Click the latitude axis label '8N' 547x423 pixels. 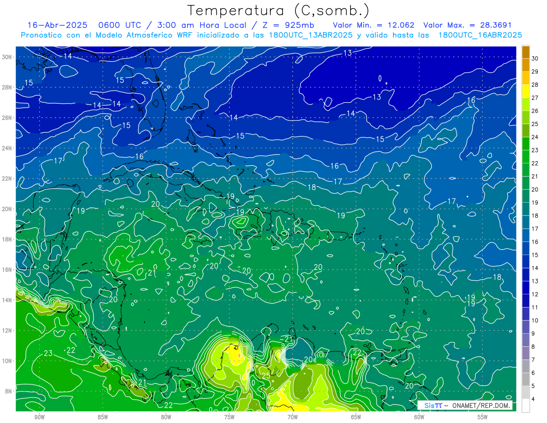tap(8, 391)
